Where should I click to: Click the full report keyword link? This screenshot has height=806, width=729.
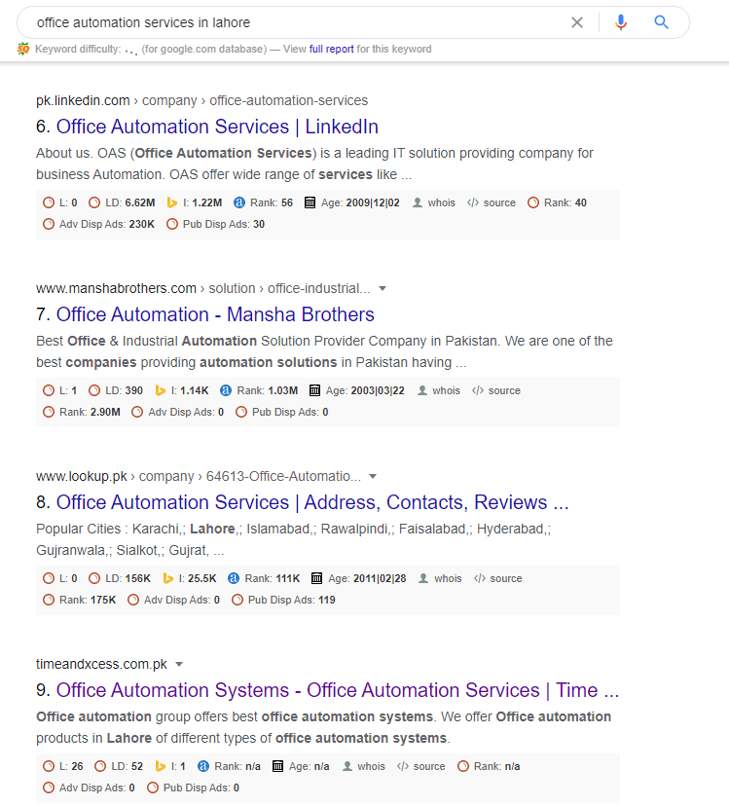coord(331,49)
